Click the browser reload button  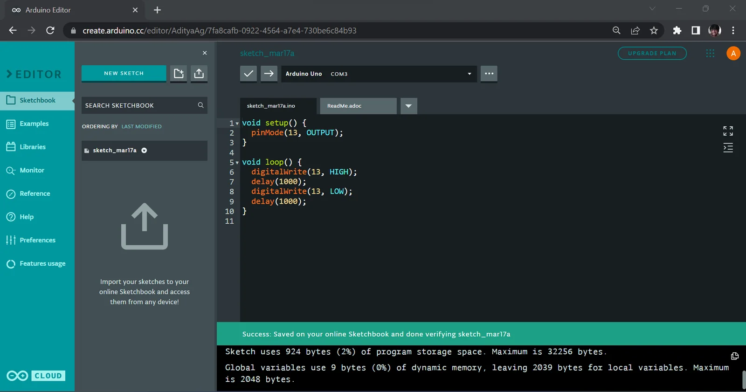pos(50,30)
